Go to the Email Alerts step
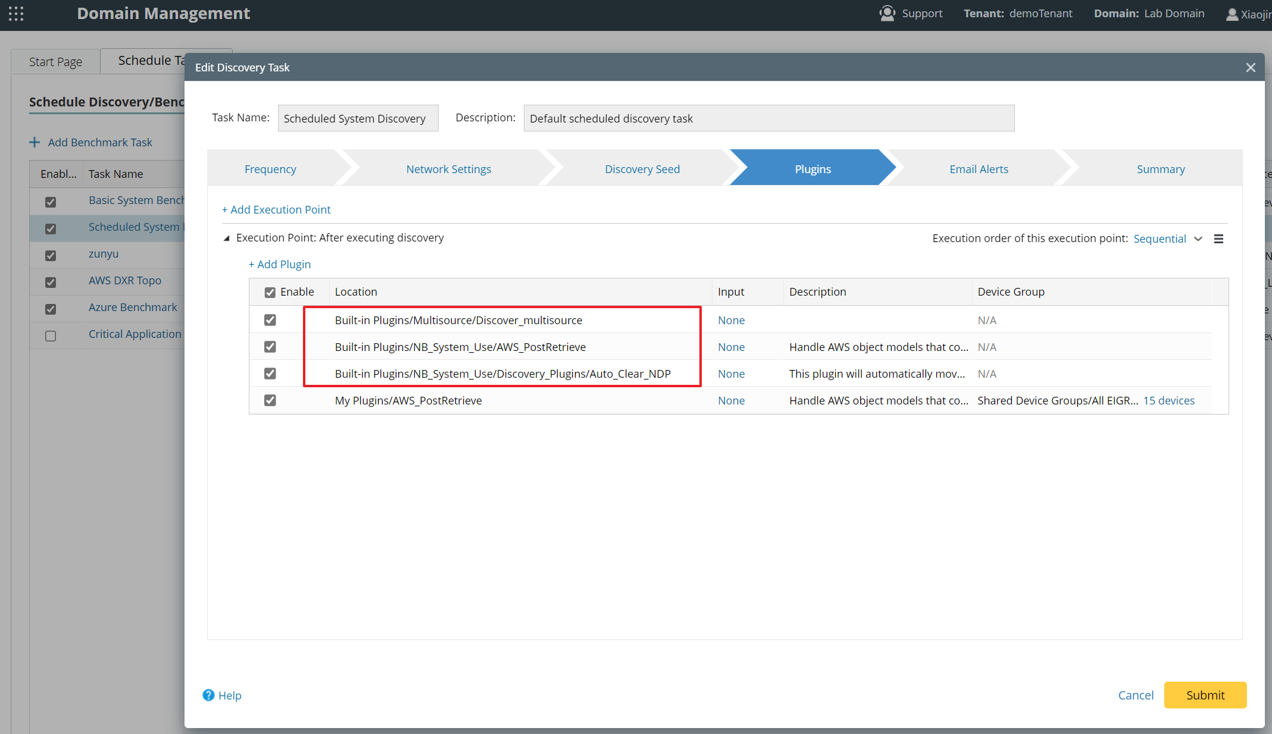The height and width of the screenshot is (734, 1272). [x=979, y=169]
